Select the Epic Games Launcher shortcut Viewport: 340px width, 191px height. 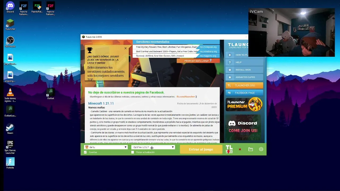point(10,147)
